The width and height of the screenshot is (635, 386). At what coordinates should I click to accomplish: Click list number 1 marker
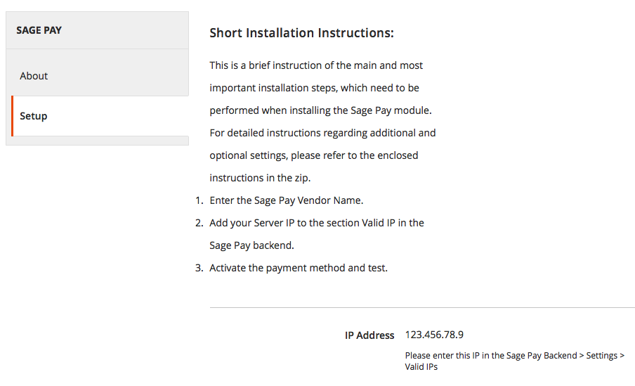coord(199,200)
